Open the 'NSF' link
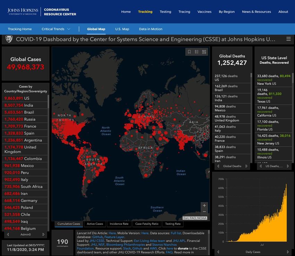Screen dimensions: 295x256 click(101, 245)
